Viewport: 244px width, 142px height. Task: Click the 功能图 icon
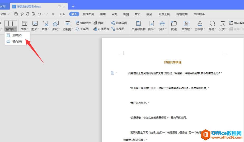(67, 23)
